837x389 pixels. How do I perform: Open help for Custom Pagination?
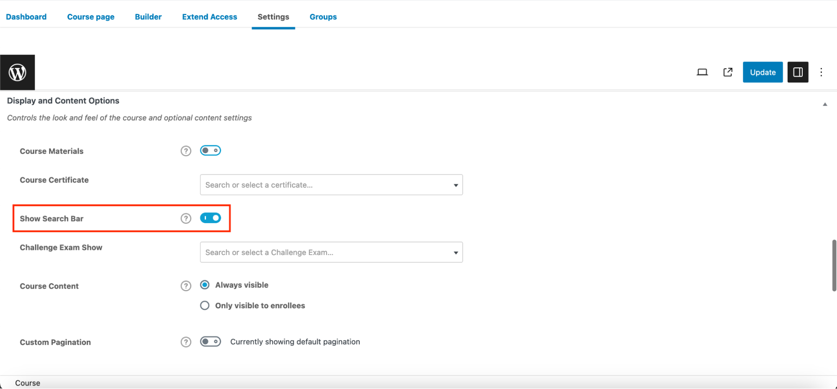click(x=186, y=342)
